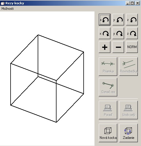Rotate cube counterclockwise around z axis
The height and width of the screenshot is (146, 141).
coord(132,19)
